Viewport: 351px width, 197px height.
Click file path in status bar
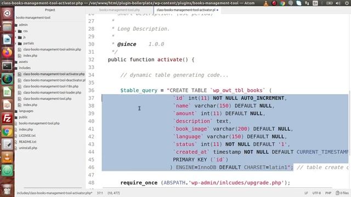pos(54,193)
